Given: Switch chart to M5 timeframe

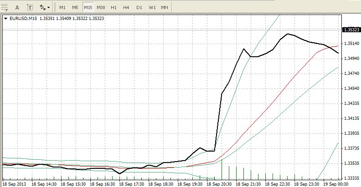Looking at the screenshot, I should [75, 8].
